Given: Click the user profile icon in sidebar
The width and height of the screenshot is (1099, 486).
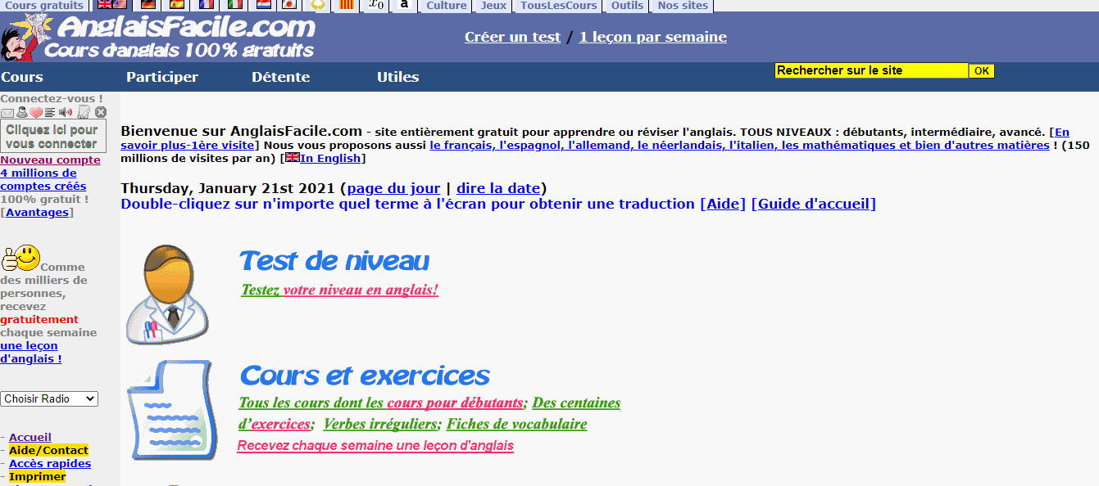Looking at the screenshot, I should pos(22,113).
